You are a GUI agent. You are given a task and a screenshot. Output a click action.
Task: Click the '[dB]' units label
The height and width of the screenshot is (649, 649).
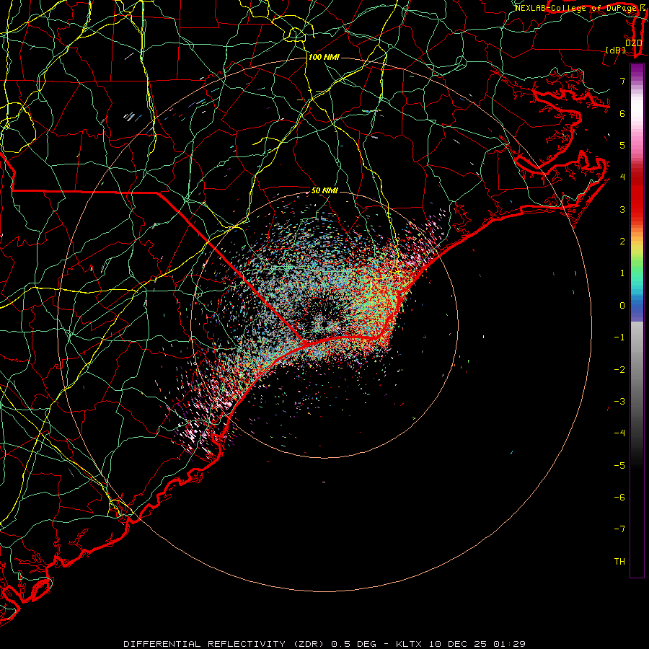(616, 50)
